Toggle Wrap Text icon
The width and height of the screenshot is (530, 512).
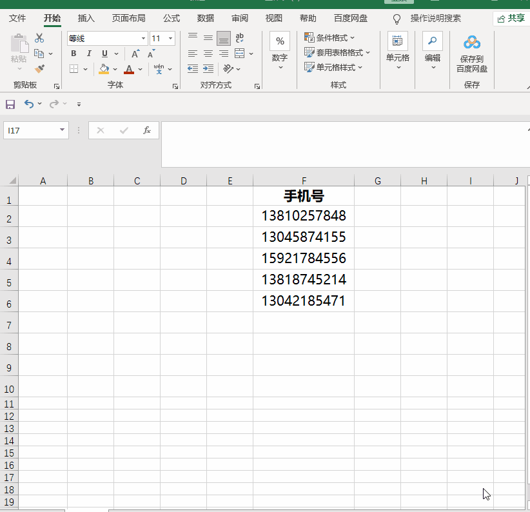(240, 38)
